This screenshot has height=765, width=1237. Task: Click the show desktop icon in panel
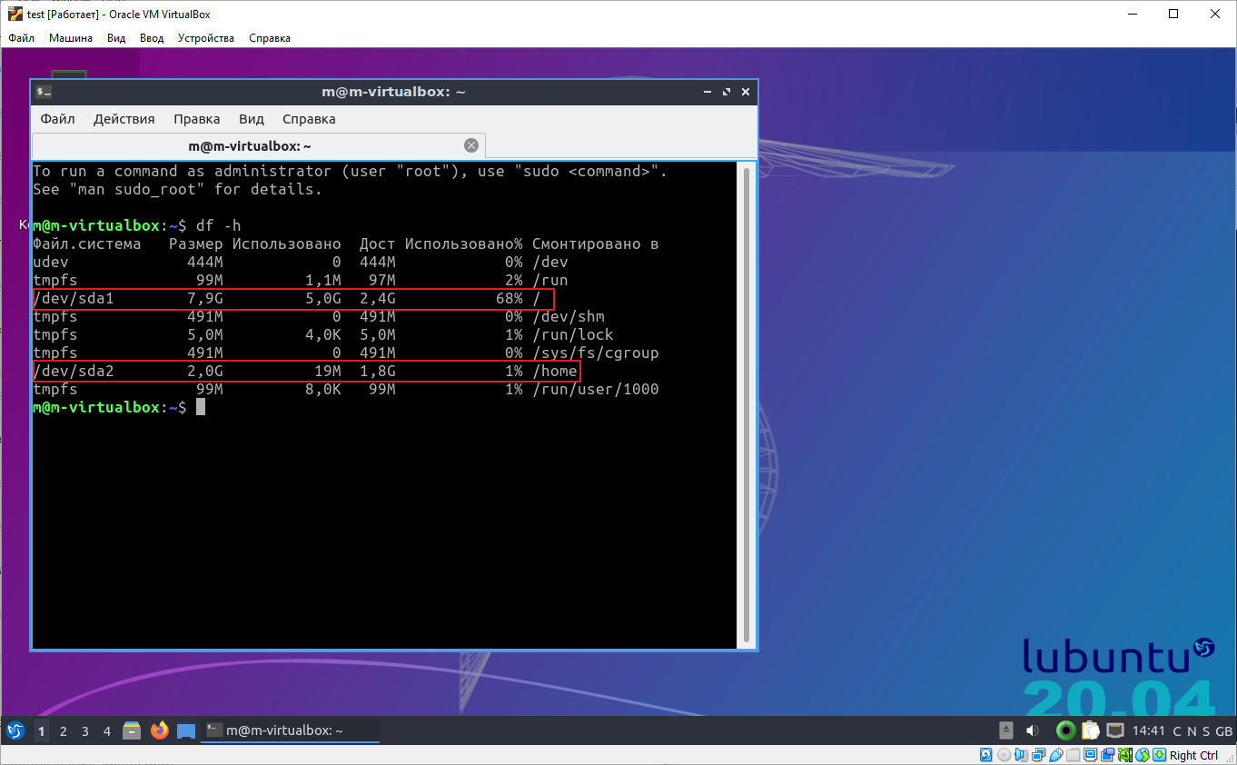pyautogui.click(x=186, y=731)
